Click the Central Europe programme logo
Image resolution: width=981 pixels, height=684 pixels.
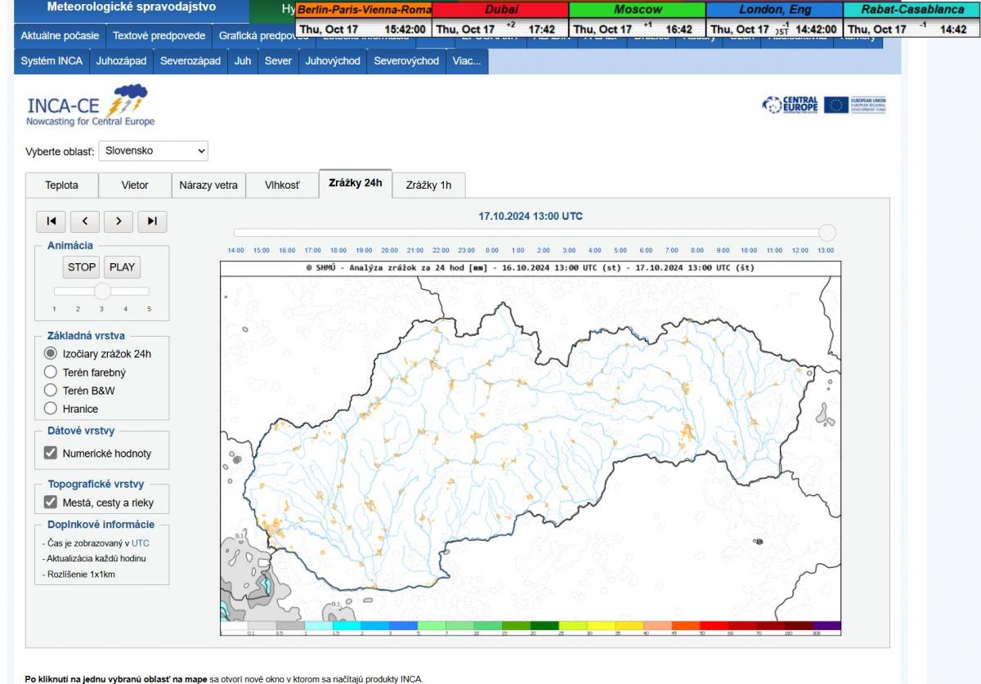[789, 105]
